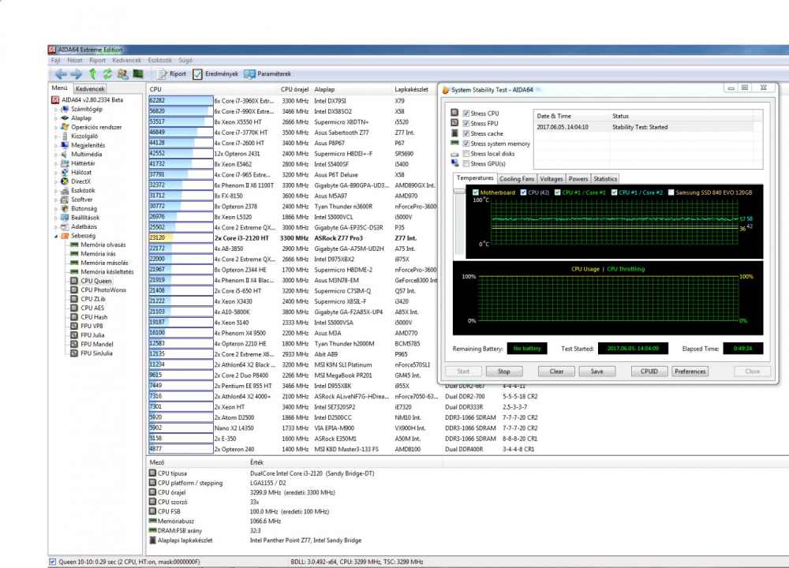Click the users toolbar icon
The height and width of the screenshot is (568, 789).
pos(122,74)
